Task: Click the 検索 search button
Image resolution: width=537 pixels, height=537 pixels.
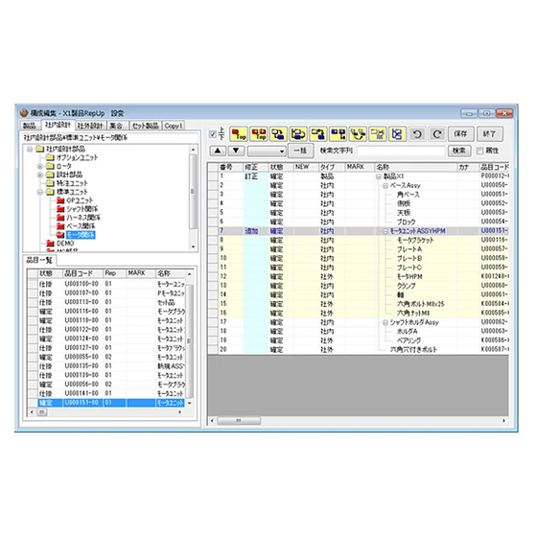Action: click(x=459, y=151)
